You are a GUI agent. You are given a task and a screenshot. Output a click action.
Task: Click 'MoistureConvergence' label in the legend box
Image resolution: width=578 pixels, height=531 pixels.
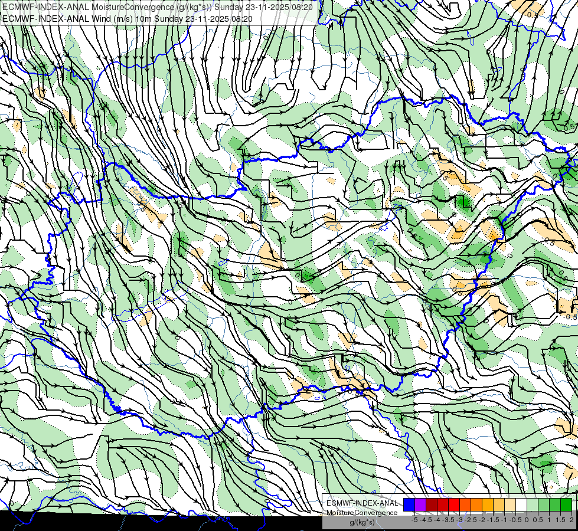pyautogui.click(x=362, y=513)
